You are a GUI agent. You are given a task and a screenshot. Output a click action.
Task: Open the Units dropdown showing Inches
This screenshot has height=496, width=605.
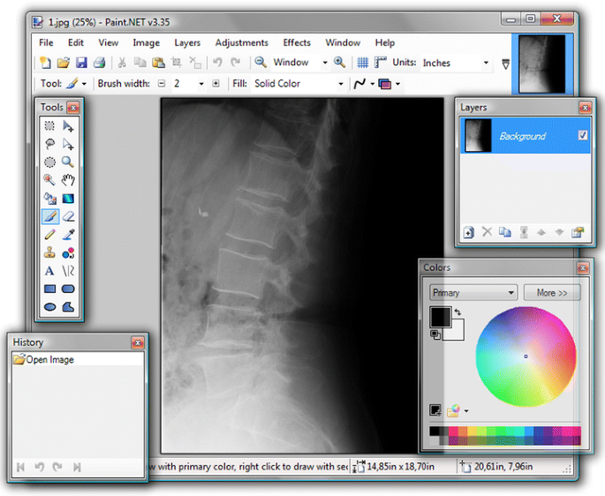(x=455, y=63)
